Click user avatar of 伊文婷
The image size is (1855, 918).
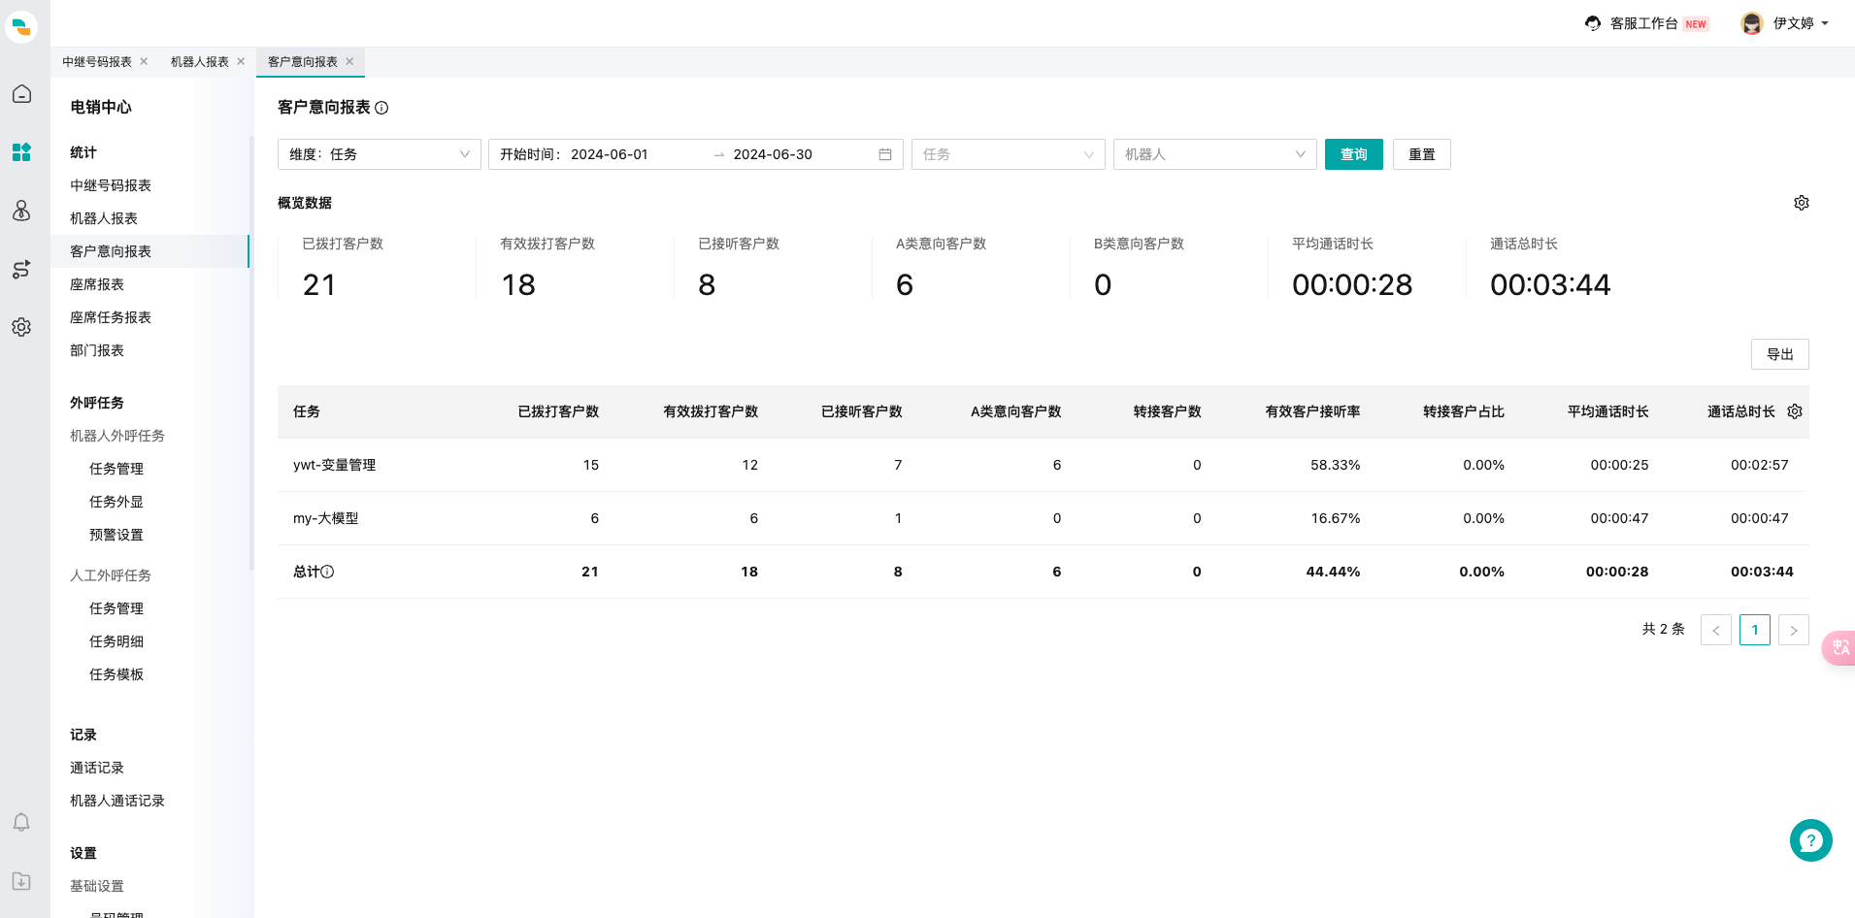pyautogui.click(x=1752, y=23)
